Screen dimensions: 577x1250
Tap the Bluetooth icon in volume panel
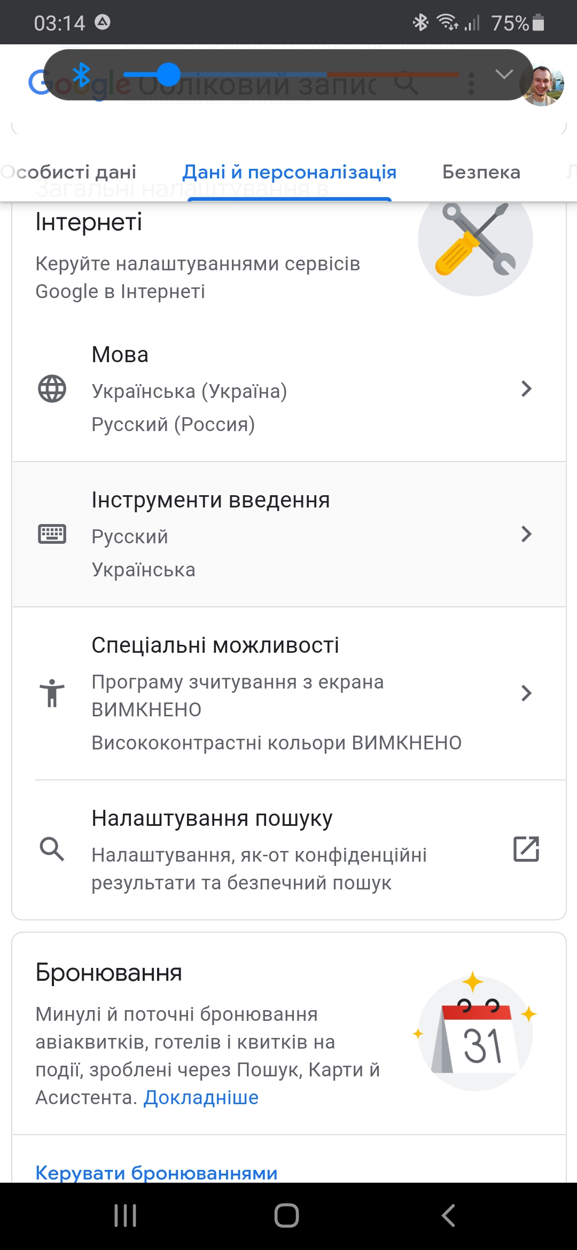pos(81,75)
